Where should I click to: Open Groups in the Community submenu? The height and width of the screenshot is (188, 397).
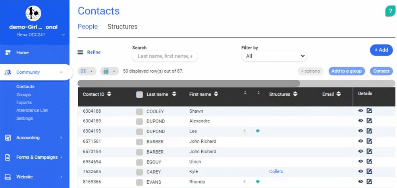[x=23, y=94]
